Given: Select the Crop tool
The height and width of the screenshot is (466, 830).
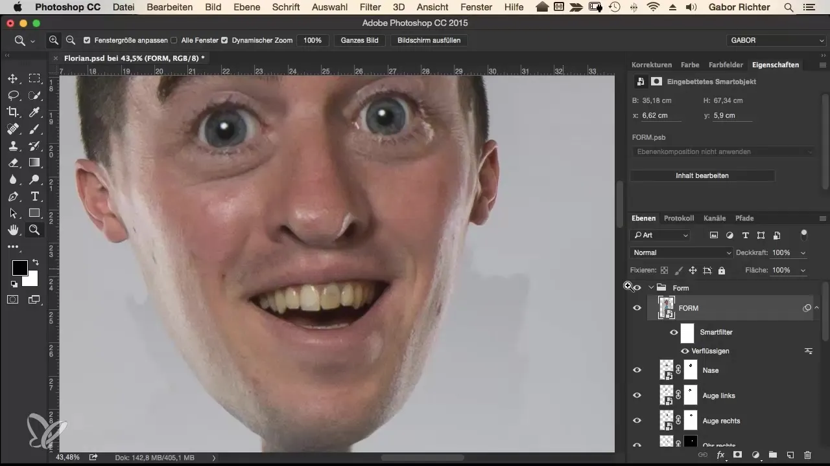Looking at the screenshot, I should [12, 112].
